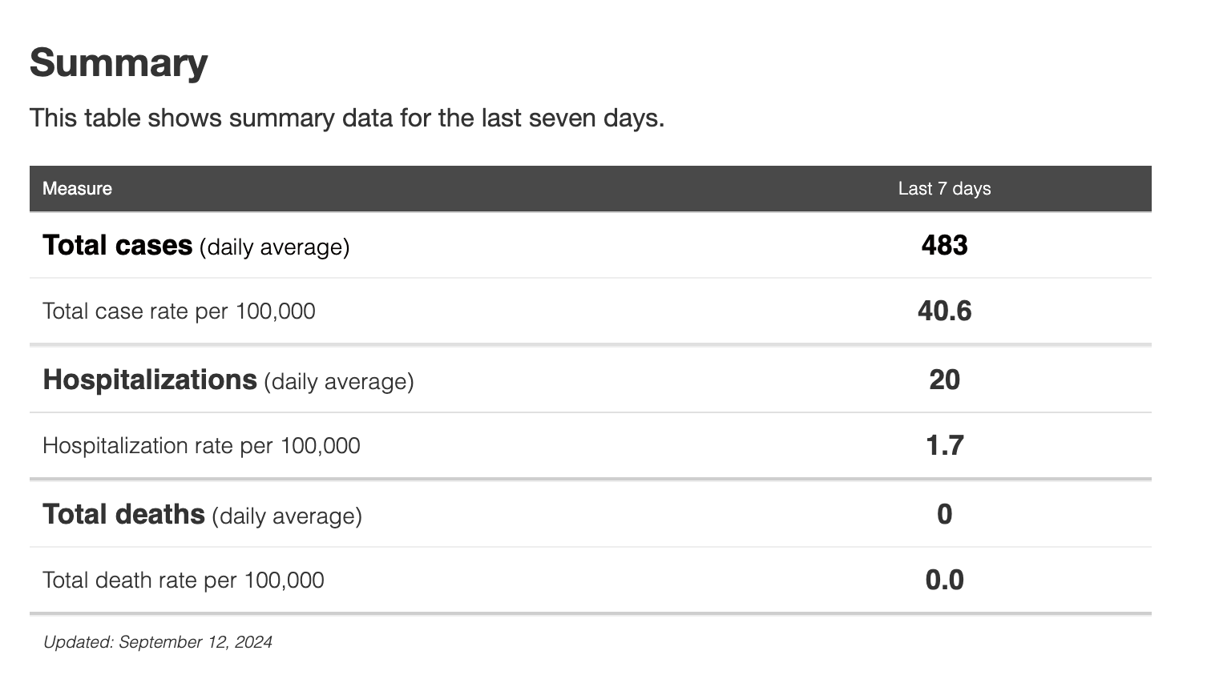The height and width of the screenshot is (687, 1207).
Task: Select Total case rate per 100,000 label
Action: click(x=179, y=311)
